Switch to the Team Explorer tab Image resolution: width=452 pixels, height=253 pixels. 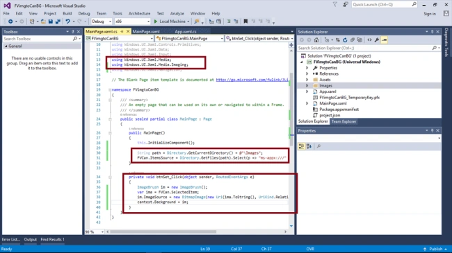(x=344, y=121)
